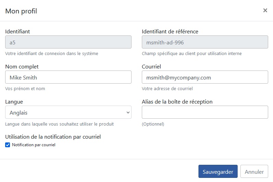Viewport: 273px width, 182px height.
Task: Click the Langue field label
Action: [x=14, y=102]
